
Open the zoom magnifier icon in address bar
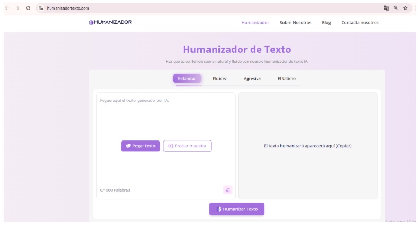396,8
